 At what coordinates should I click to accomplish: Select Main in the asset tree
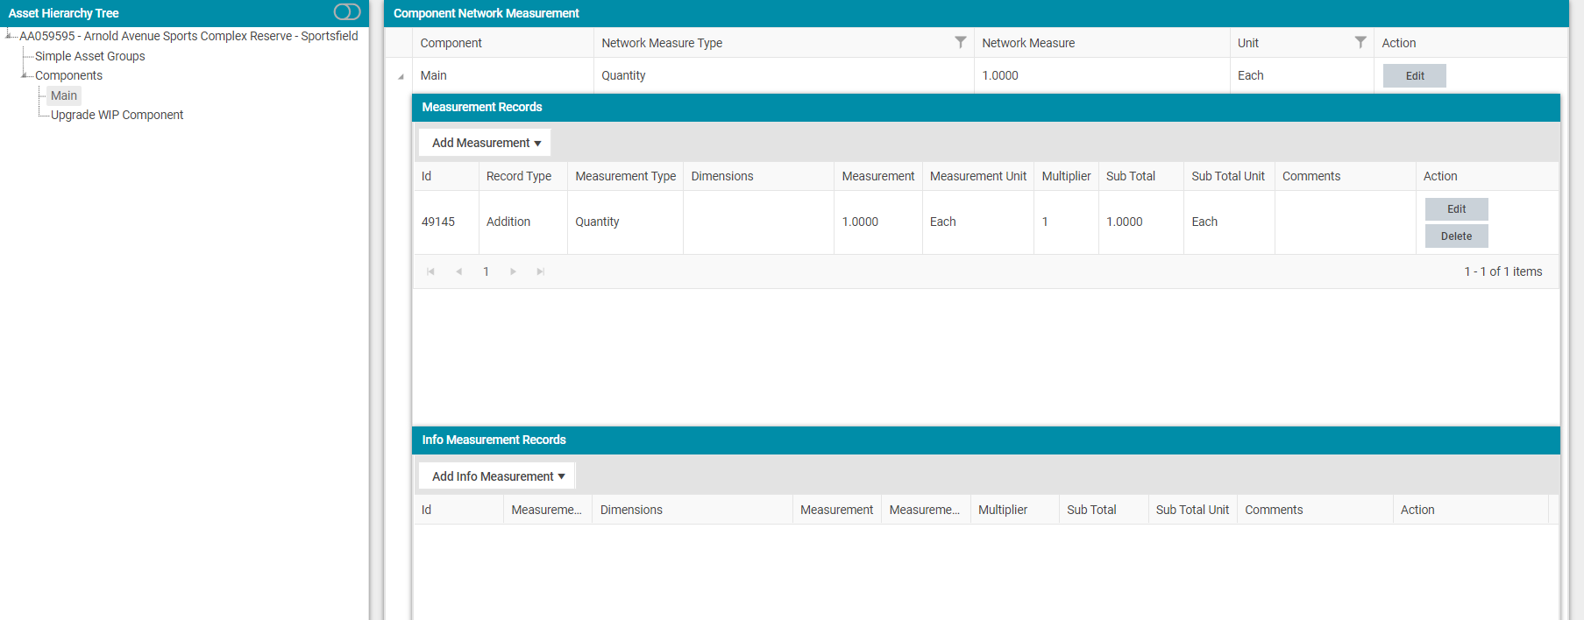(63, 95)
